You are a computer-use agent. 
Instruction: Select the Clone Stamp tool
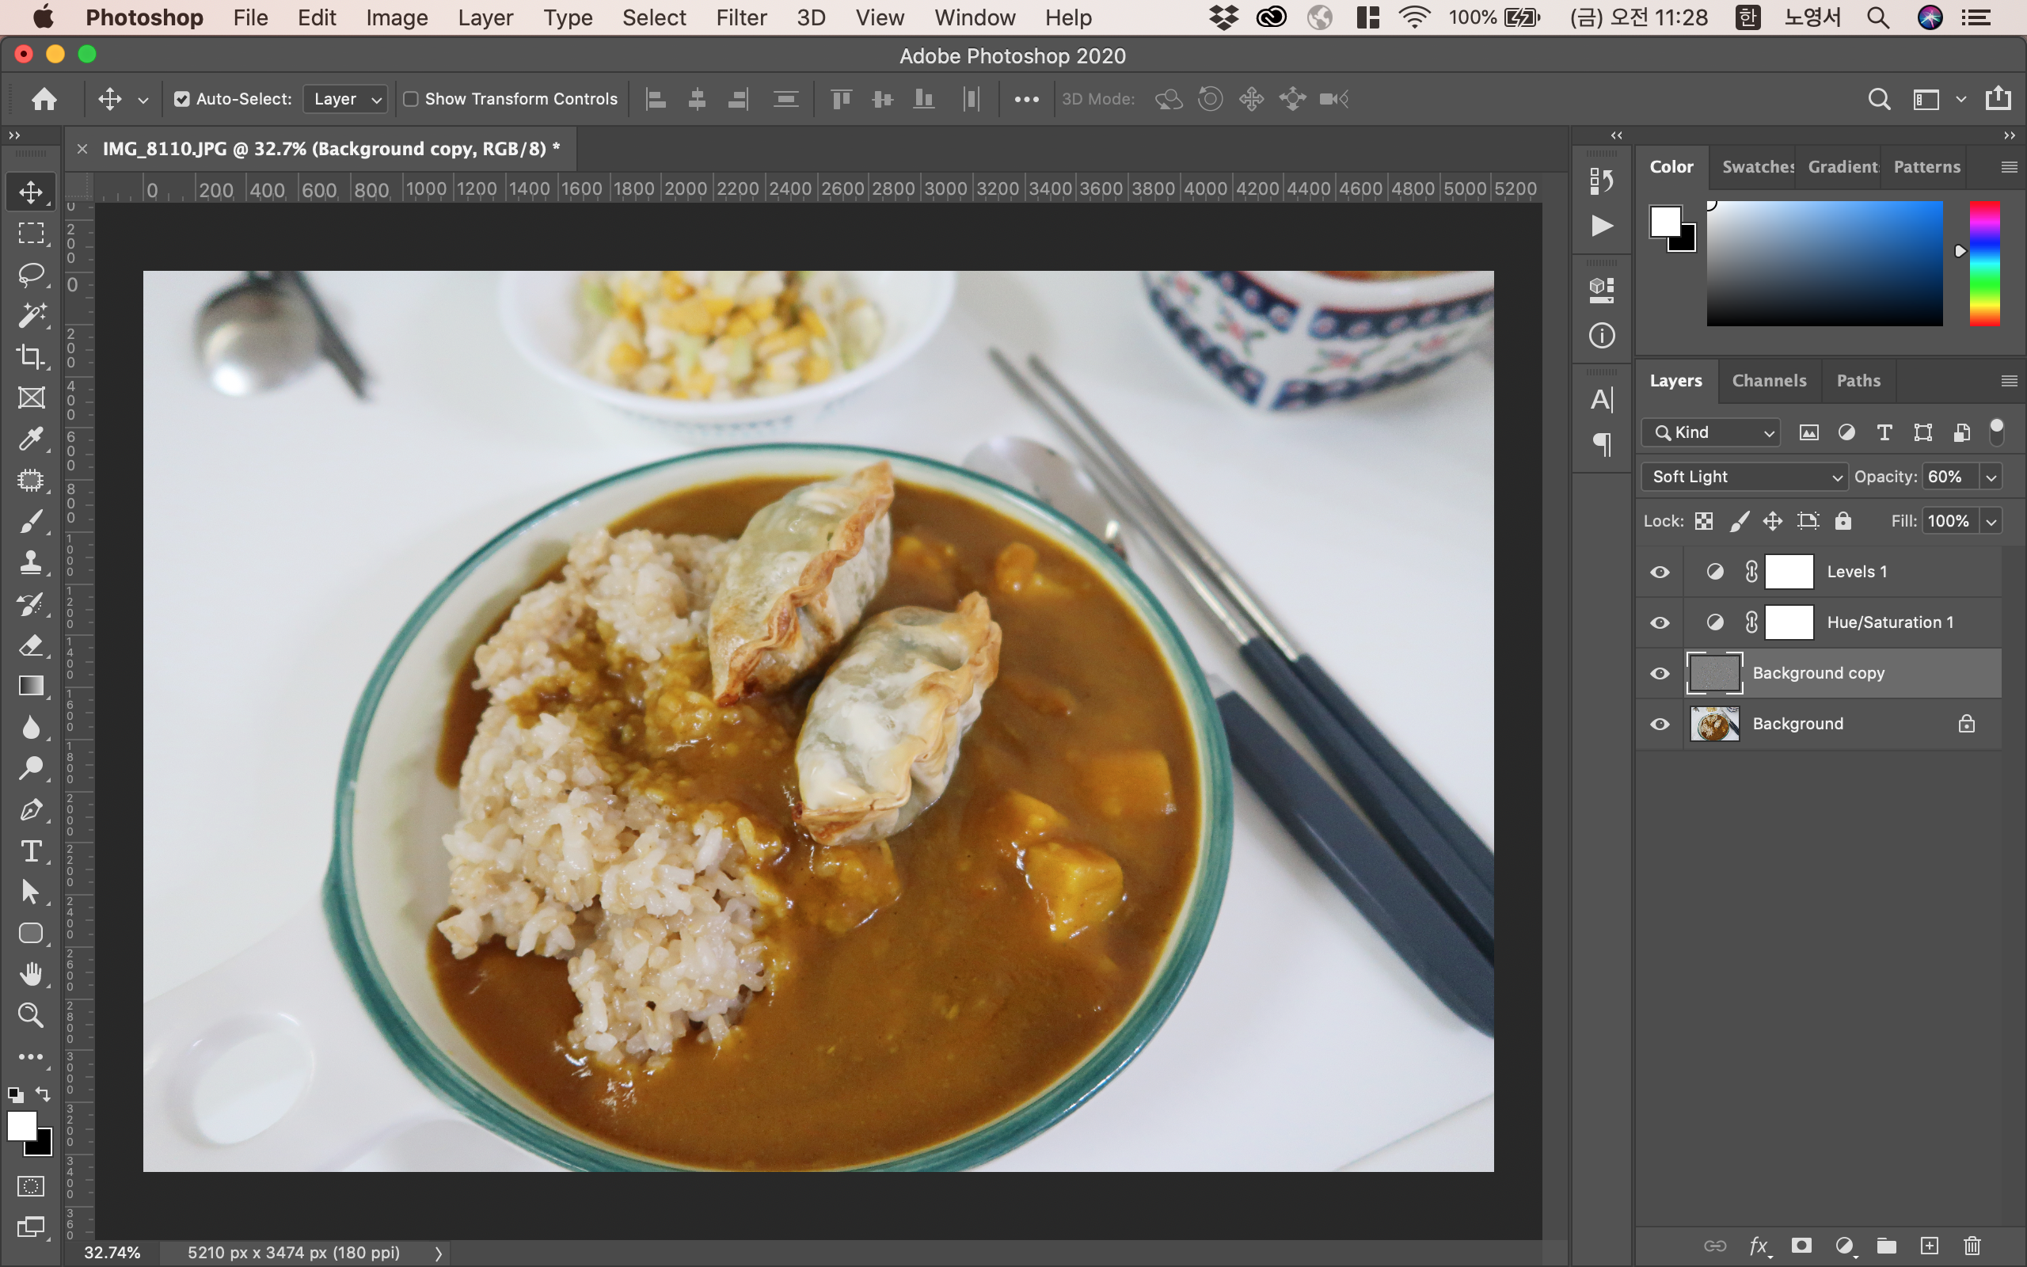coord(31,562)
